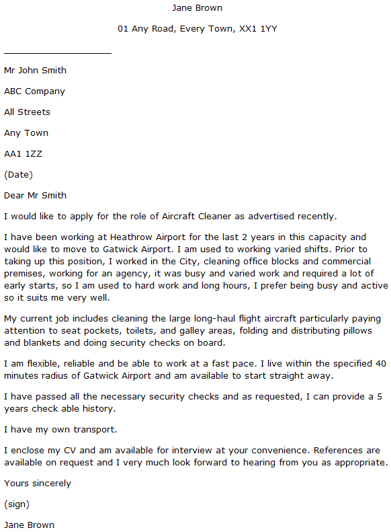Screen dimensions: 391x532
Task: Select the recipient name Mr John Smith
Action: coord(35,70)
